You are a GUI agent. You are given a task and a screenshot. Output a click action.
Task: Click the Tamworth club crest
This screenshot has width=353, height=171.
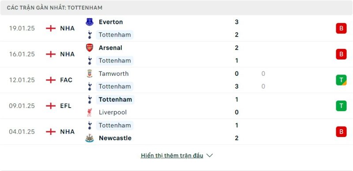tap(90, 74)
